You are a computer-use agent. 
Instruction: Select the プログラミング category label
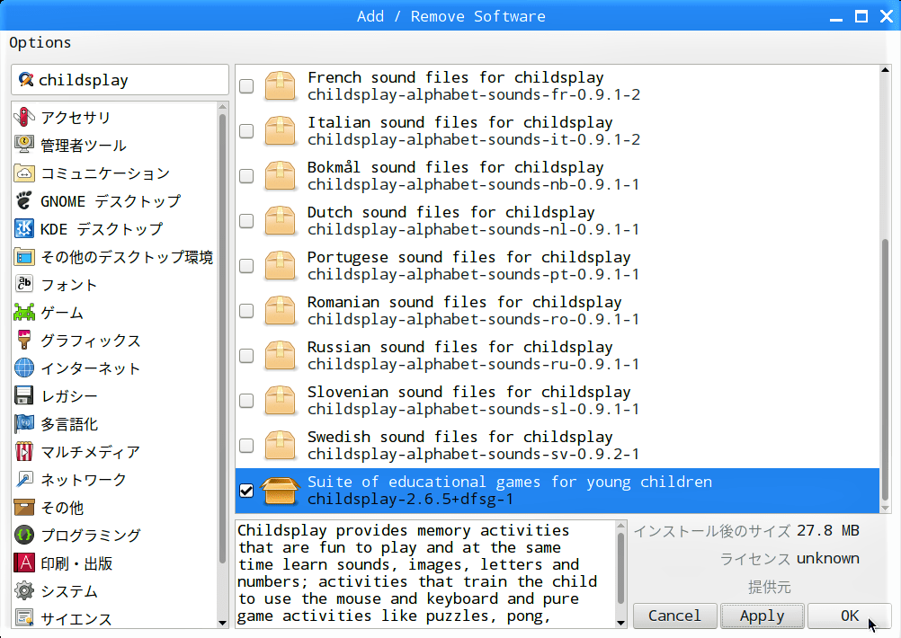click(x=91, y=536)
